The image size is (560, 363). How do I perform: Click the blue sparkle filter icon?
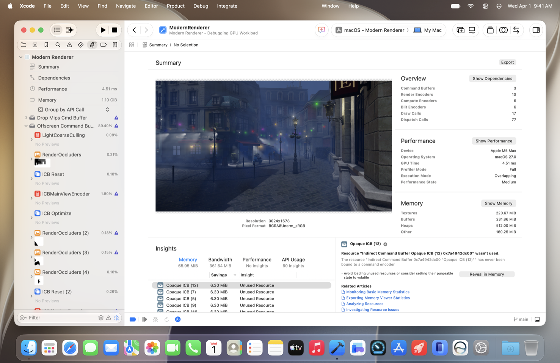pyautogui.click(x=116, y=318)
